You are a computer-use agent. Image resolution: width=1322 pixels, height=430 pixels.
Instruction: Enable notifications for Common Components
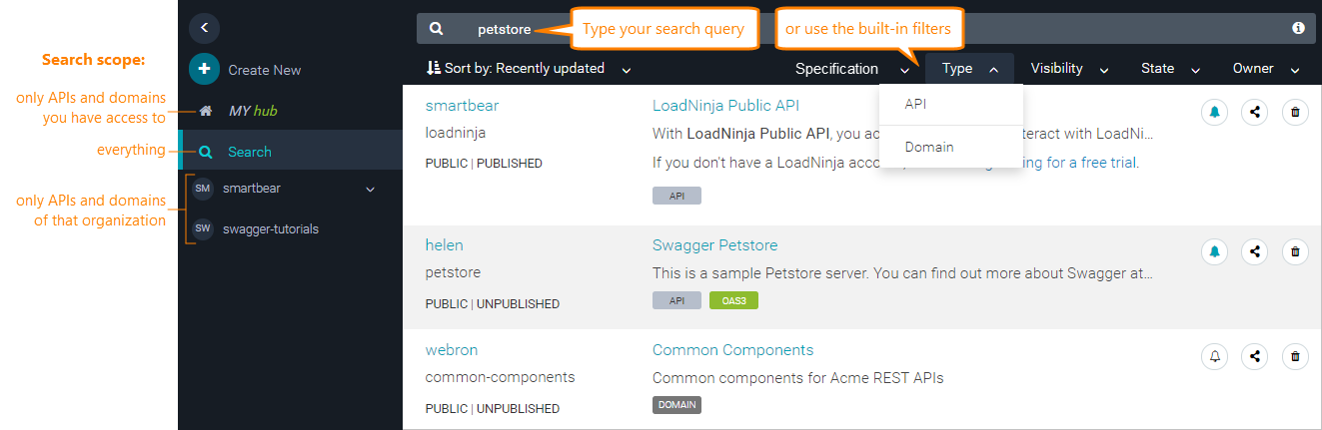tap(1215, 356)
